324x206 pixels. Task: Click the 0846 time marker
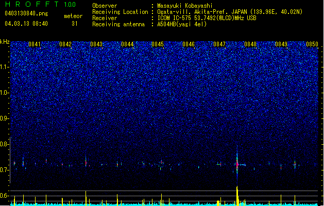pos(189,44)
